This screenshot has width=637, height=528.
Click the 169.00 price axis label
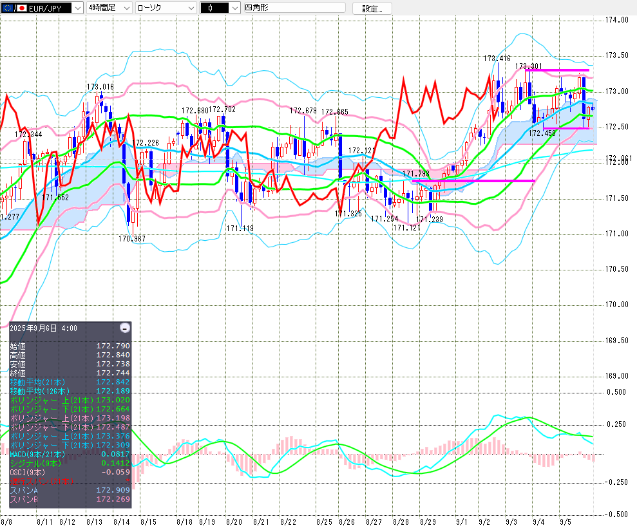click(616, 376)
